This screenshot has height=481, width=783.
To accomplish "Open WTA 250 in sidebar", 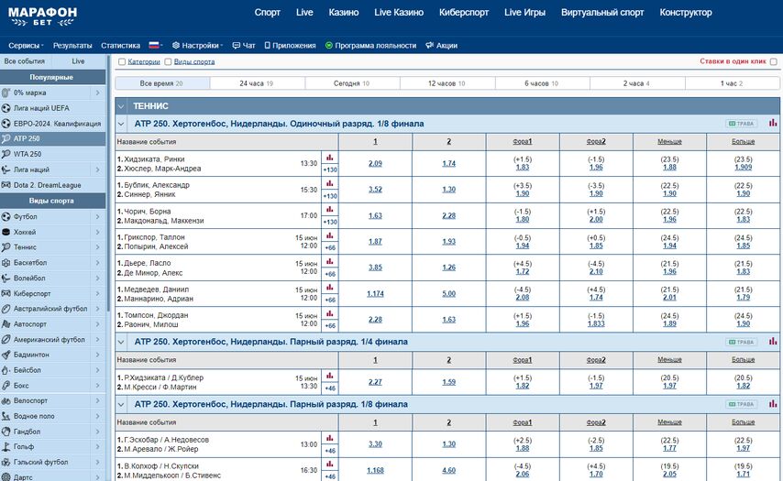I will (x=52, y=154).
